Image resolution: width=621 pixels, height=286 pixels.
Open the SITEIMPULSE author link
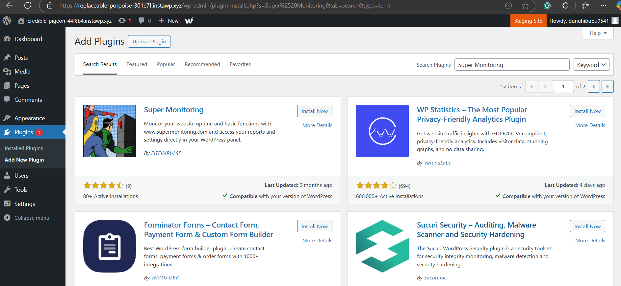coord(166,153)
